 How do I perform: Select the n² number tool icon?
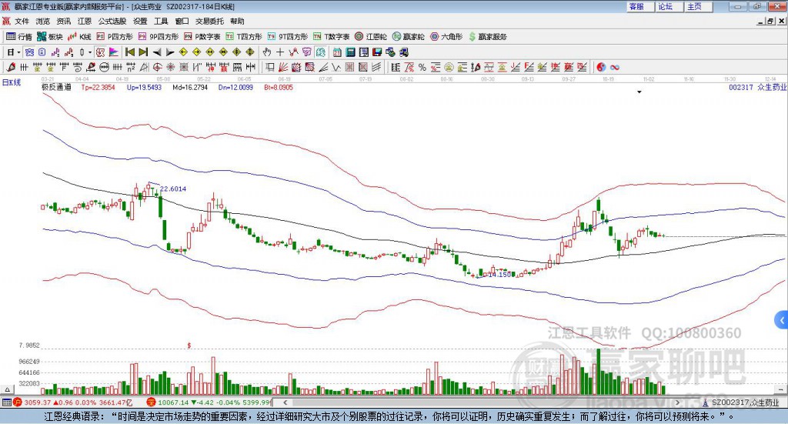[x=131, y=67]
